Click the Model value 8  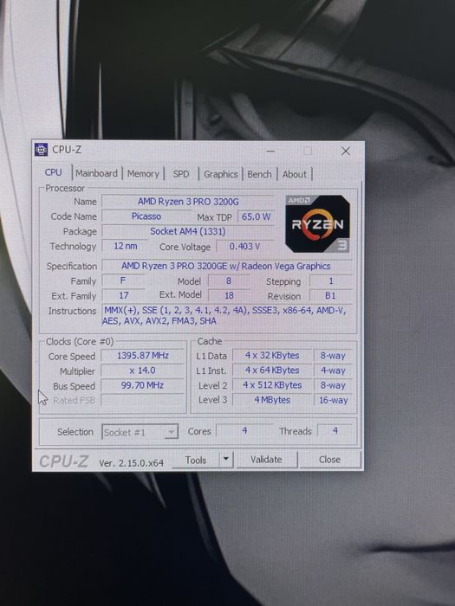click(229, 281)
